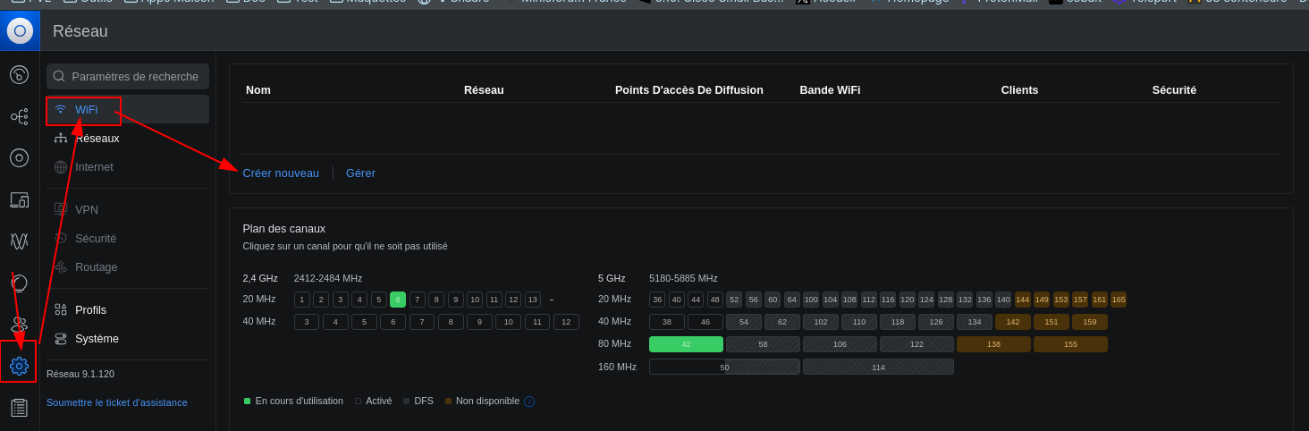Open the Client Devices icon in left rail

click(19, 199)
